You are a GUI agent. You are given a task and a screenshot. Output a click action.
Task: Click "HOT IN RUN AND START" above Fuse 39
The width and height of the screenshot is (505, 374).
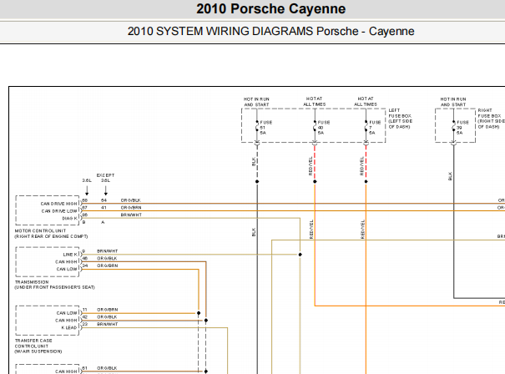pos(453,102)
